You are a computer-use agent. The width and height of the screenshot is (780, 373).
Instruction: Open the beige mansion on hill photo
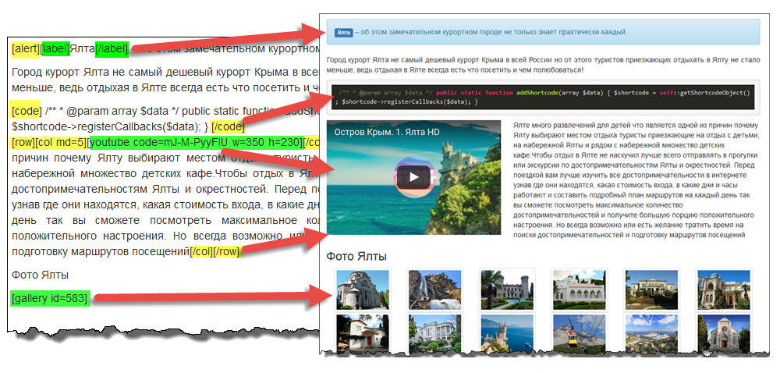click(x=651, y=290)
